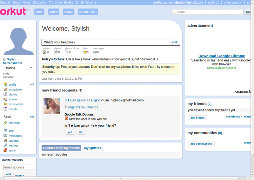This screenshot has width=254, height=180.
Task: Open videos via its sidebar icon
Action: 5,99
